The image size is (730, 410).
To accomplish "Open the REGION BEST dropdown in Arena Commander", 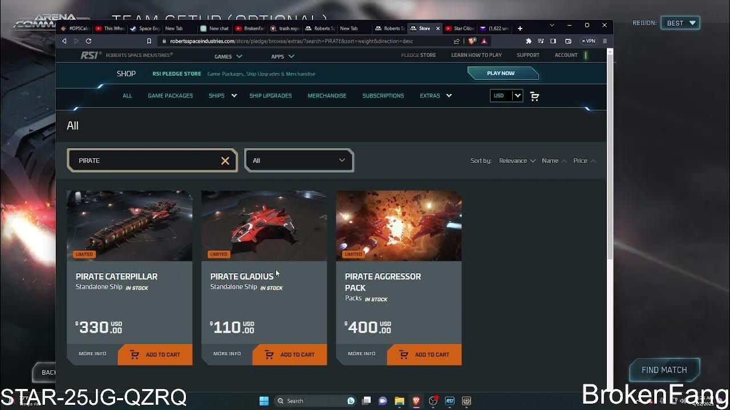I will tap(680, 23).
